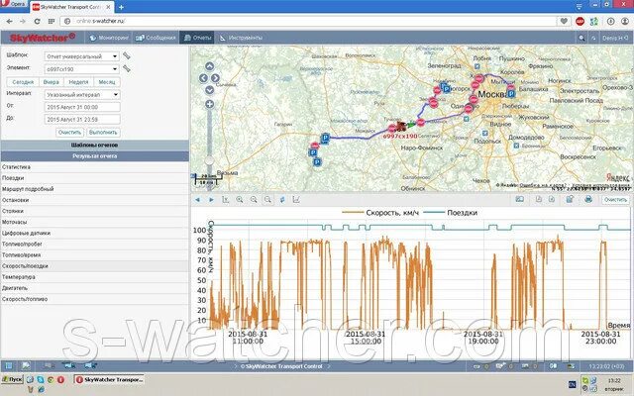Click the browser Reload button
Image resolution: width=634 pixels, height=396 pixels.
(37, 21)
